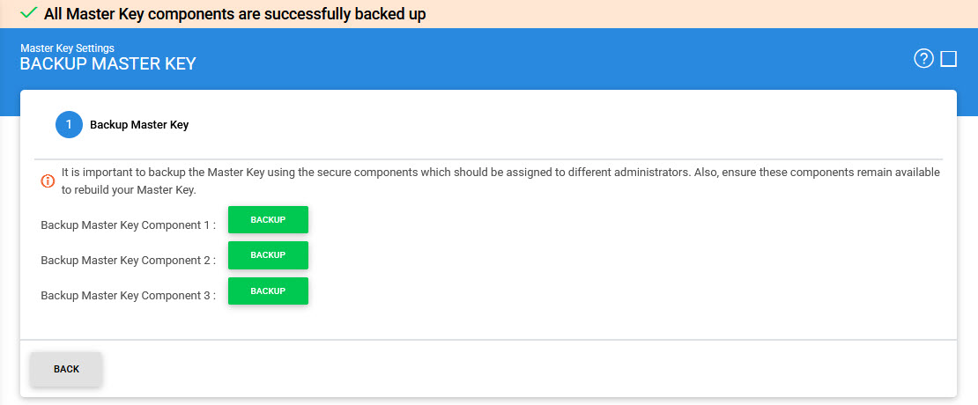Go back using the BACK button
The width and height of the screenshot is (978, 405).
pos(66,369)
